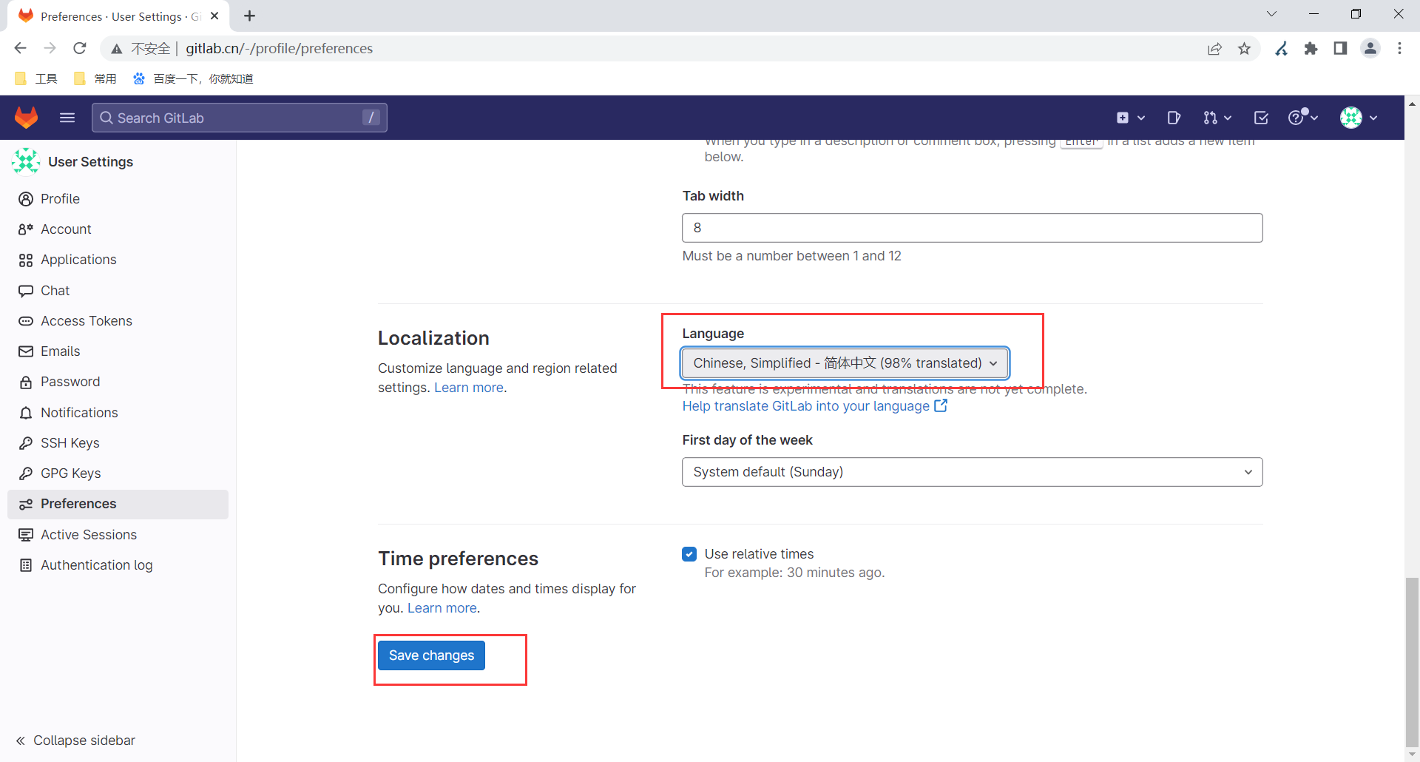The image size is (1420, 762).
Task: Select Preferences in the sidebar
Action: pos(118,504)
